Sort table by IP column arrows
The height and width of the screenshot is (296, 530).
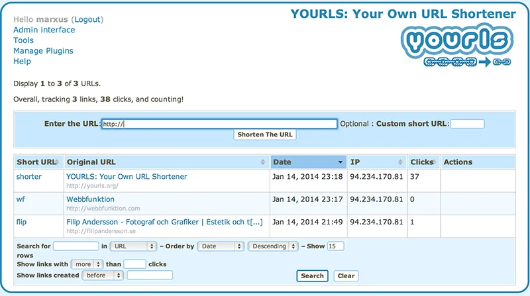(400, 162)
